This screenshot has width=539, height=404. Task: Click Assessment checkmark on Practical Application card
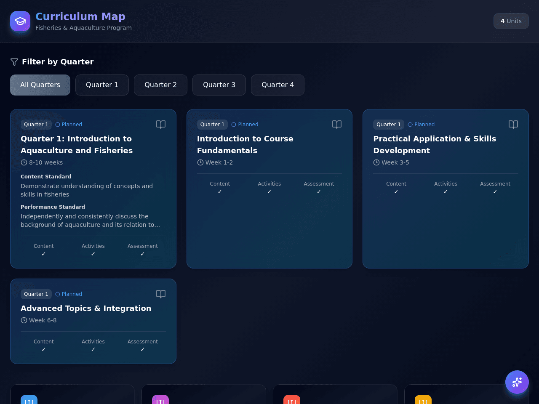click(x=495, y=191)
